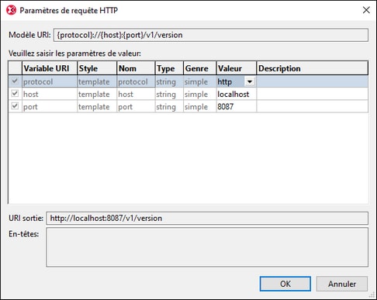Click the Modèle URI field
This screenshot has width=377, height=300.
pos(211,35)
